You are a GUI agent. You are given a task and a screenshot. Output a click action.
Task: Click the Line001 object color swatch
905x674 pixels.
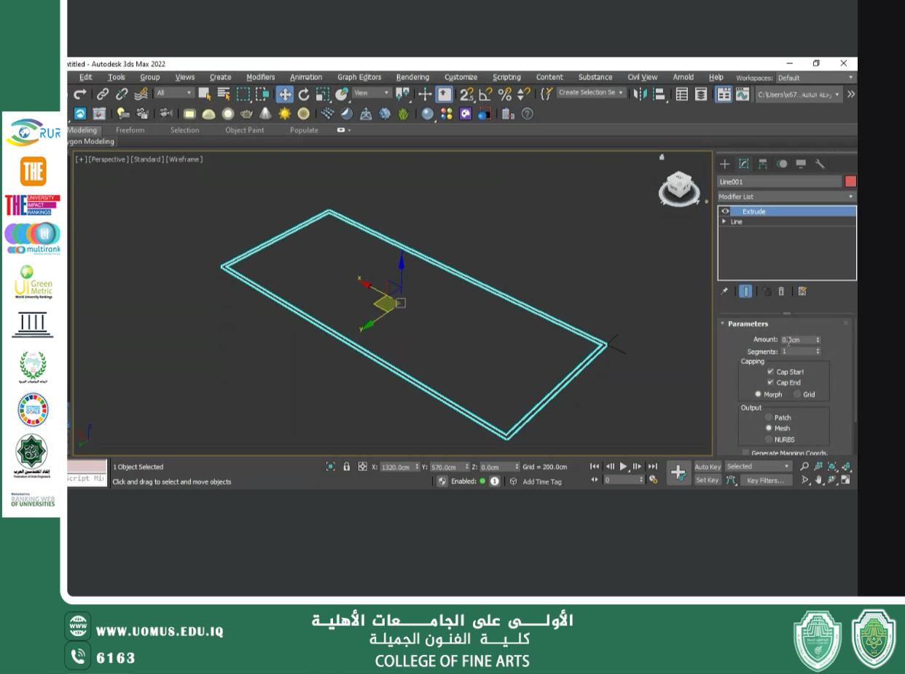tap(850, 181)
